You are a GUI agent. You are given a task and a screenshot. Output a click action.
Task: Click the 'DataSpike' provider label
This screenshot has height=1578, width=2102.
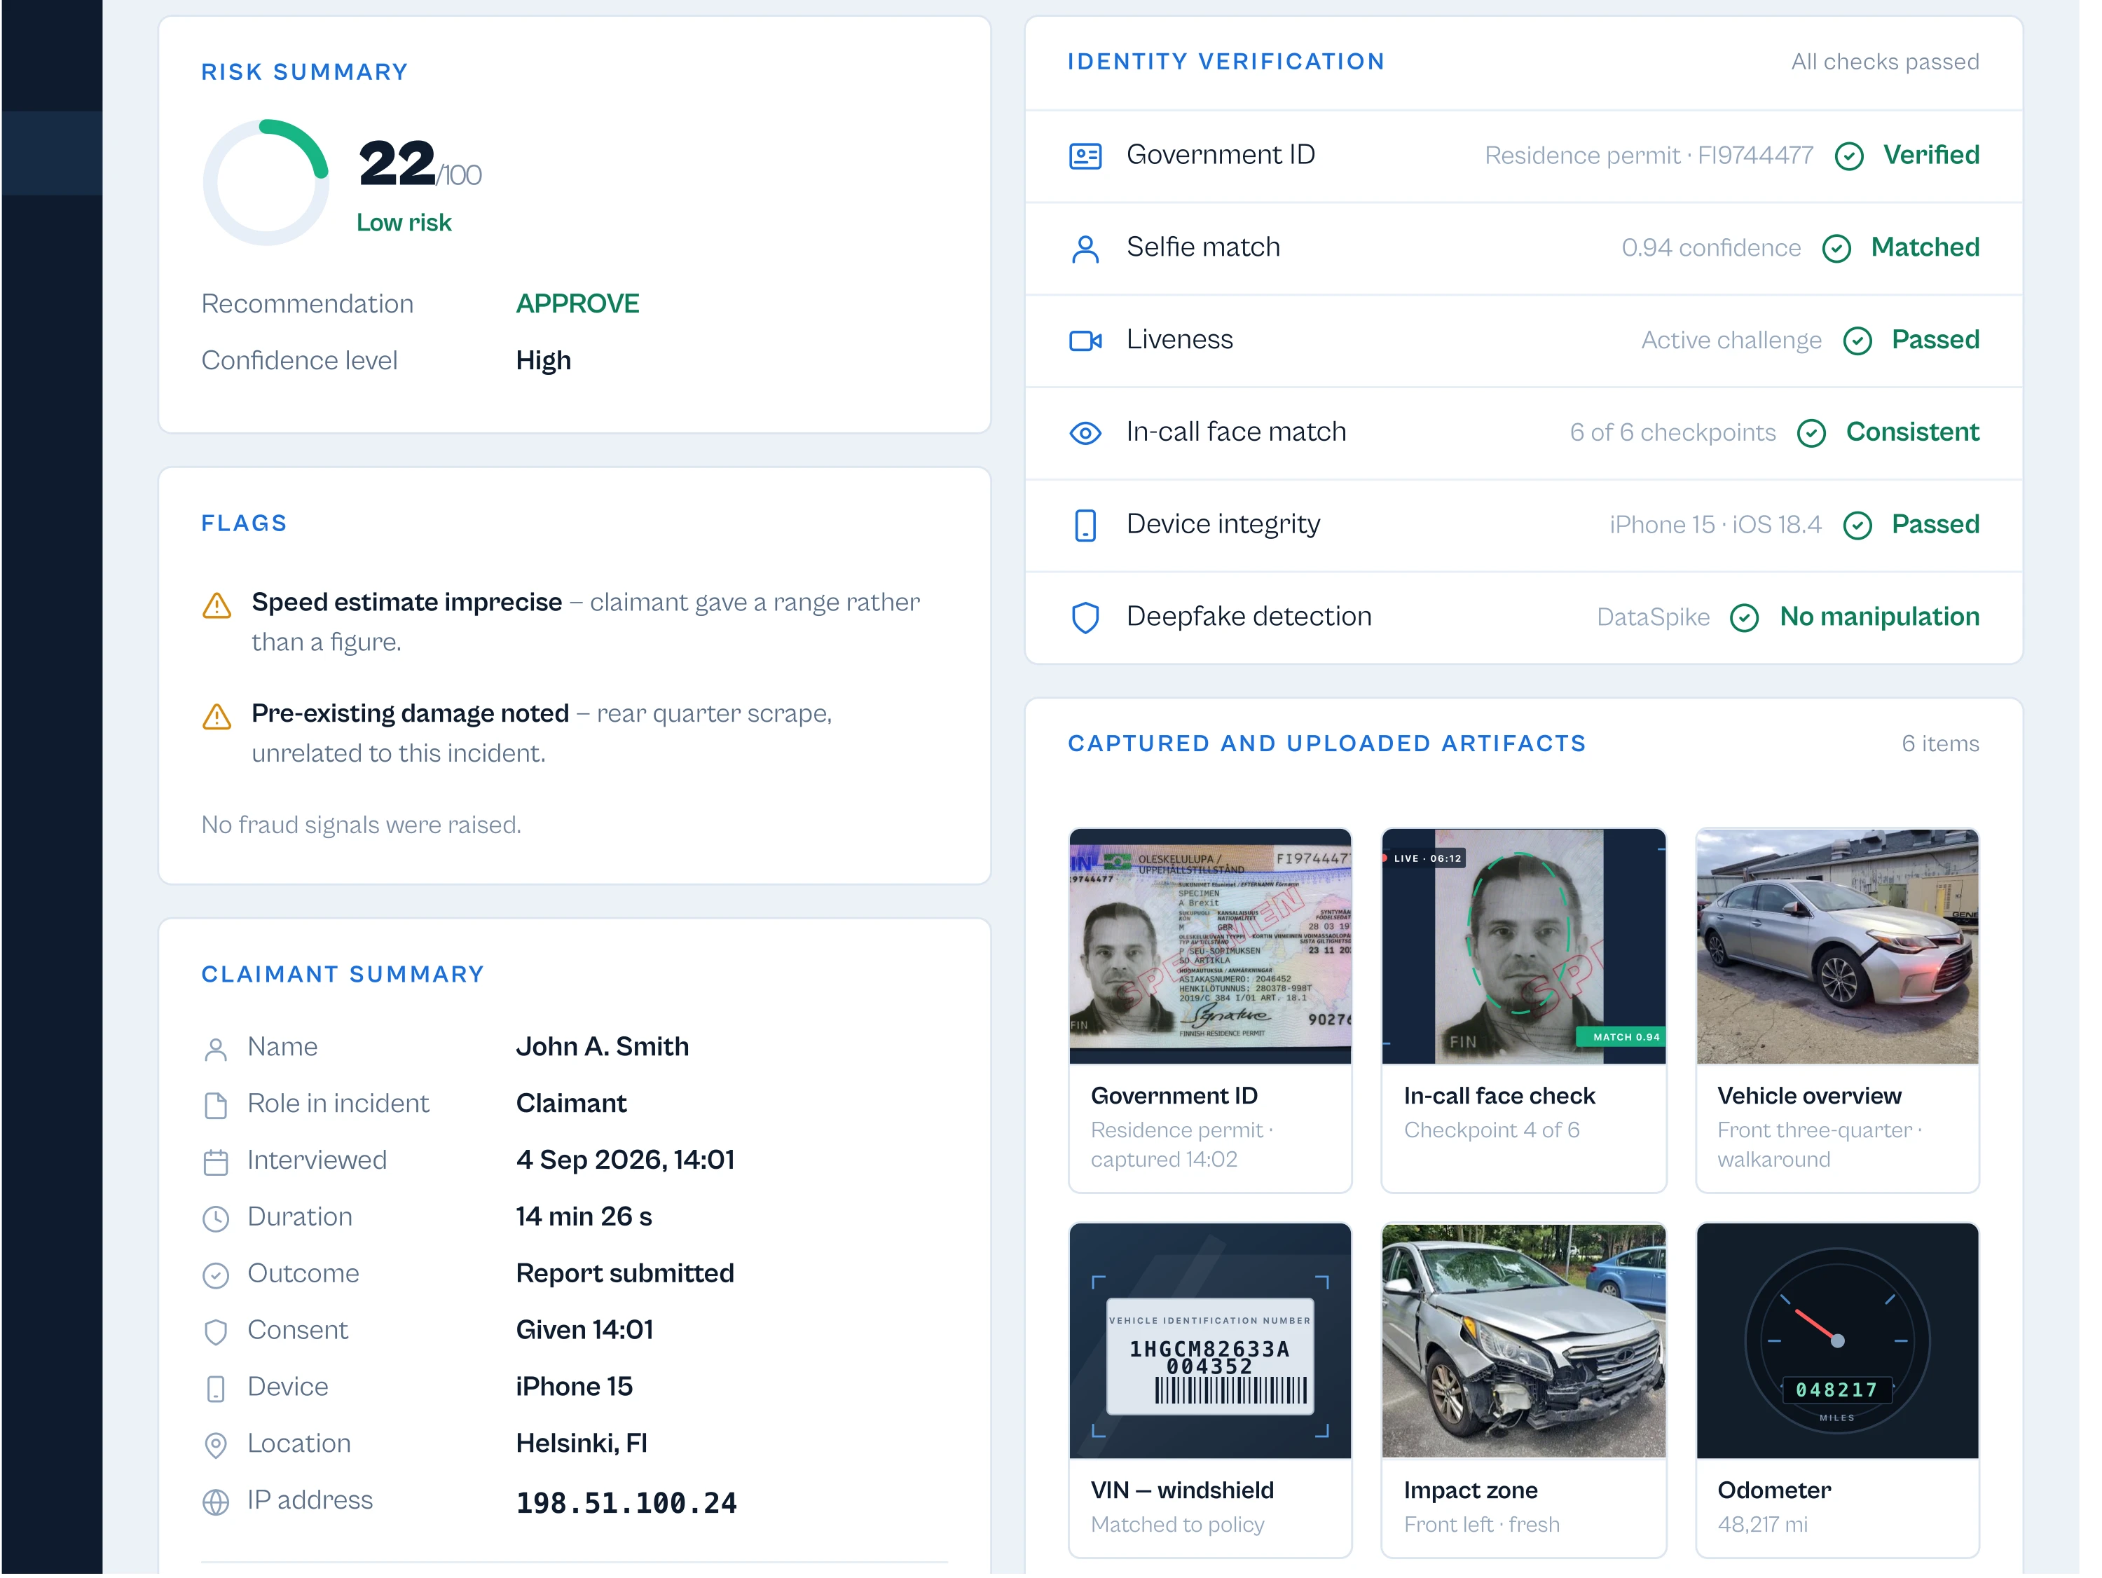(1652, 618)
